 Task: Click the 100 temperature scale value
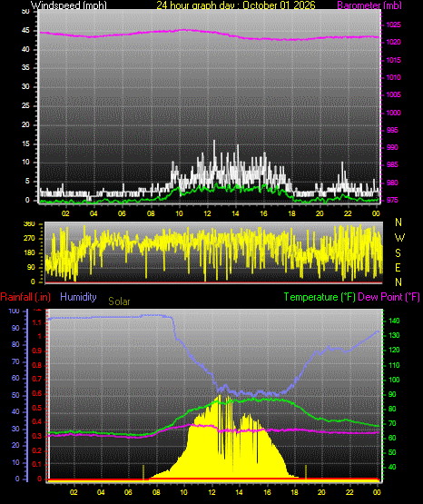click(x=394, y=380)
